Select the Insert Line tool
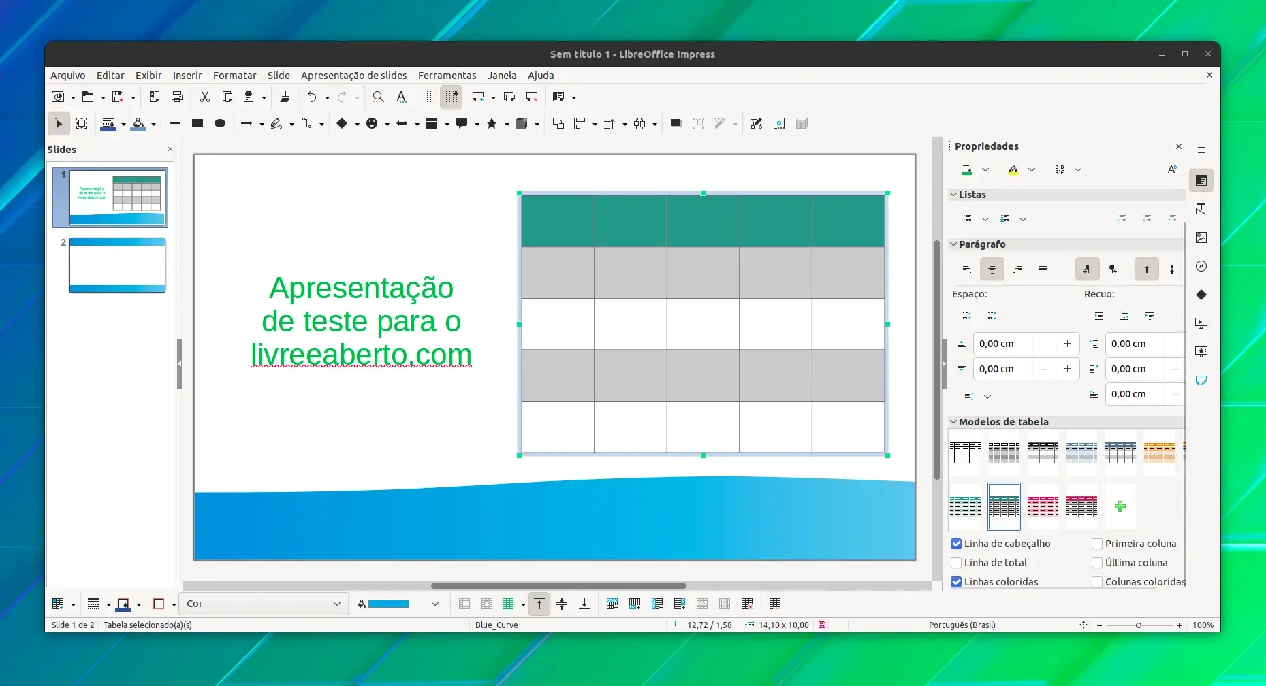 pyautogui.click(x=175, y=123)
